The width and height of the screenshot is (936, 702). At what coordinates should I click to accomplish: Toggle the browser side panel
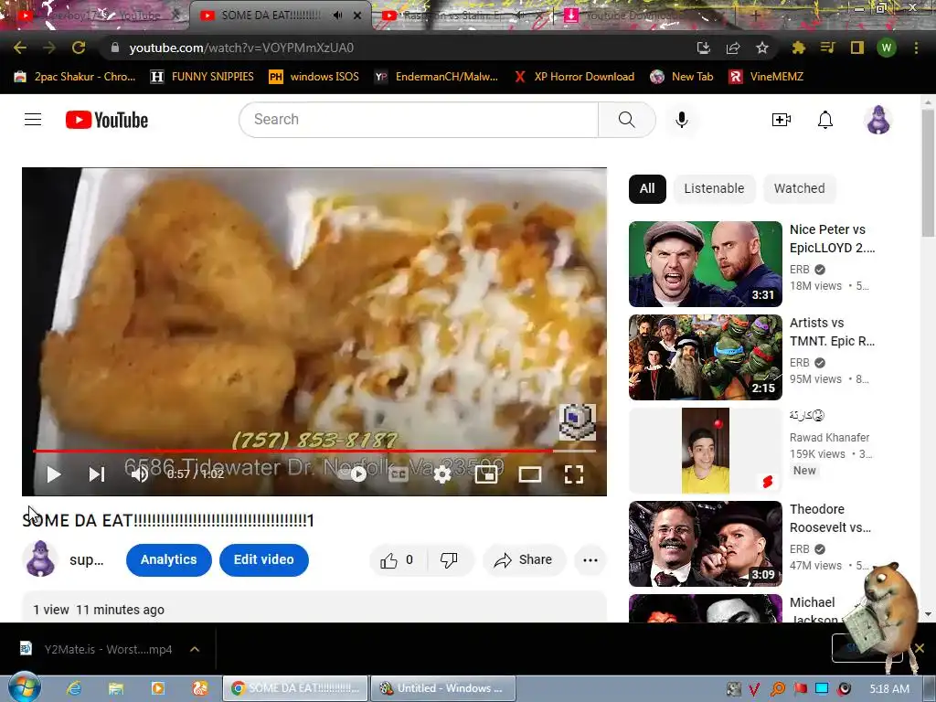point(857,48)
